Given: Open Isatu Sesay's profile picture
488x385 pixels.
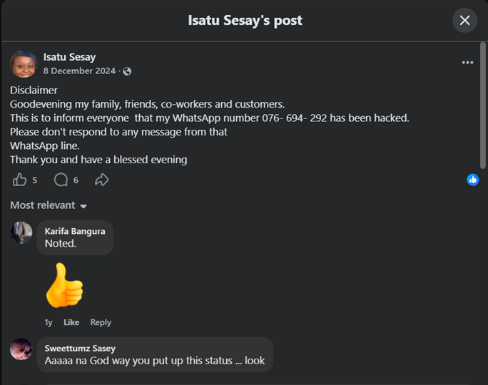Looking at the screenshot, I should 24,63.
